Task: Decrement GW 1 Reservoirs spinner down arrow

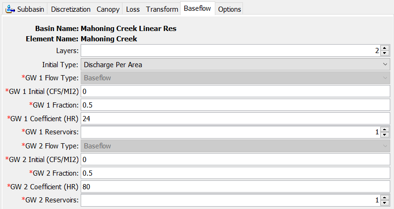Action: pyautogui.click(x=385, y=134)
